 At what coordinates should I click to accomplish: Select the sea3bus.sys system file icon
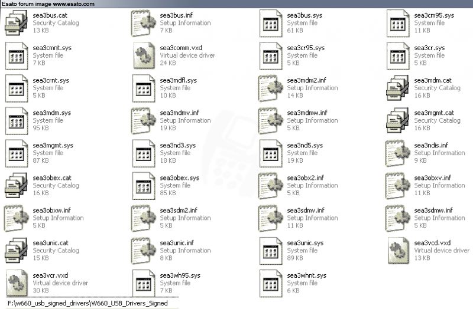pyautogui.click(x=271, y=24)
